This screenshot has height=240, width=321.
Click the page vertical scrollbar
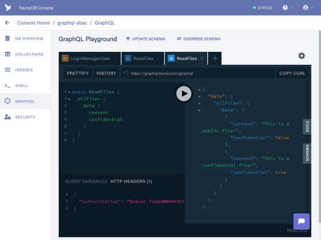point(320,127)
